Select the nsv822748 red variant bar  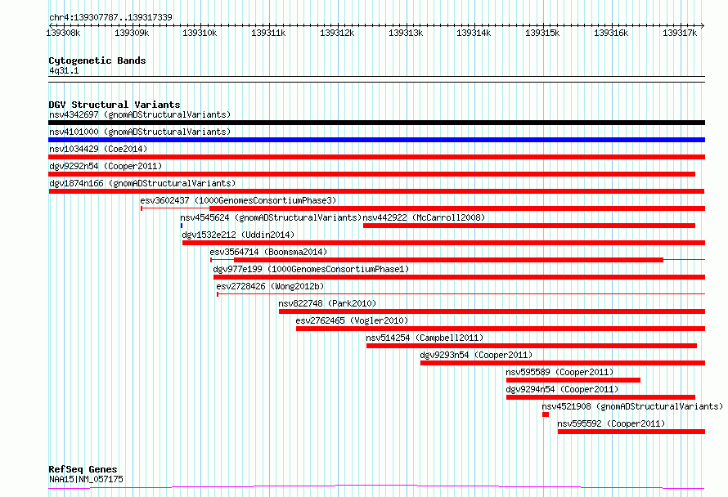[x=492, y=311]
